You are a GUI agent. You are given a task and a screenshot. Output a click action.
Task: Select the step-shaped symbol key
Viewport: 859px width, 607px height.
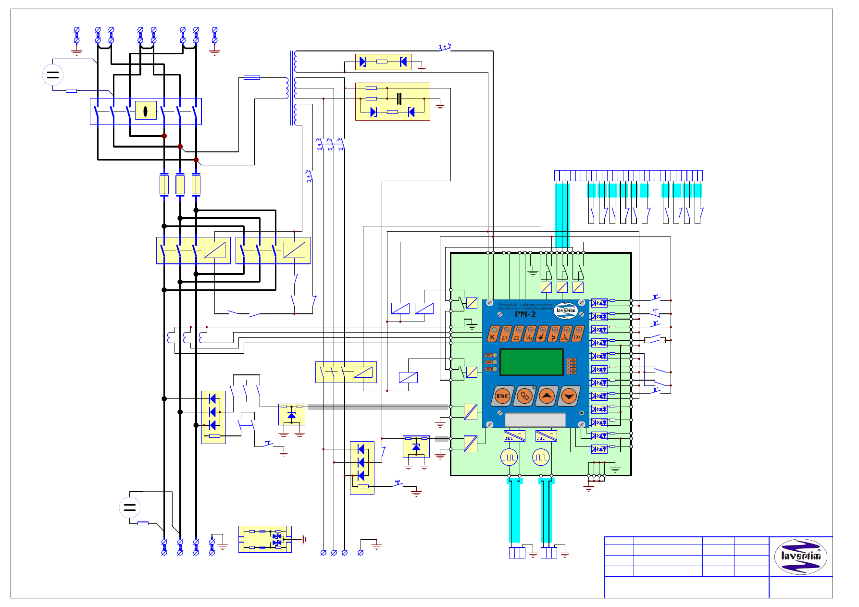tap(554, 334)
